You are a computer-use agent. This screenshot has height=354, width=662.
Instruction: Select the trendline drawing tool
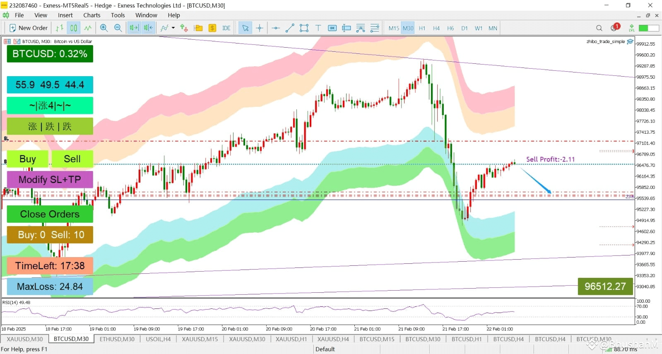(290, 28)
